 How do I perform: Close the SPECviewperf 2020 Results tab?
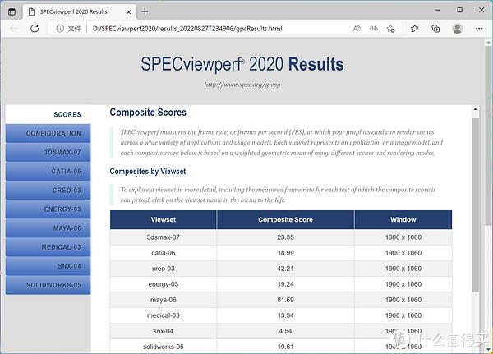129,12
